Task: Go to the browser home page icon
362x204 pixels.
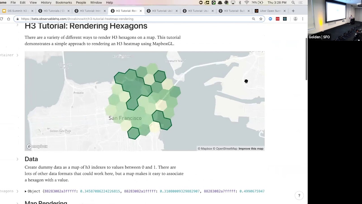Action: click(8, 19)
